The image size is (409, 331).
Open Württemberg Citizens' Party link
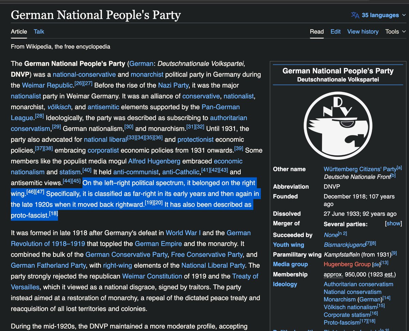tap(360, 169)
